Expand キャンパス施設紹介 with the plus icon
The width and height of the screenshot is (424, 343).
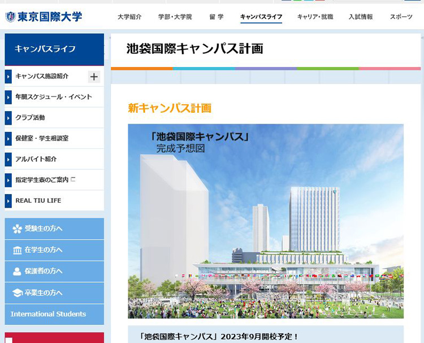pos(94,77)
